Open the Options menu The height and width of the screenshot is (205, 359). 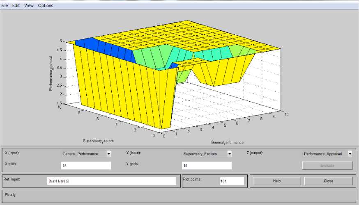click(45, 6)
